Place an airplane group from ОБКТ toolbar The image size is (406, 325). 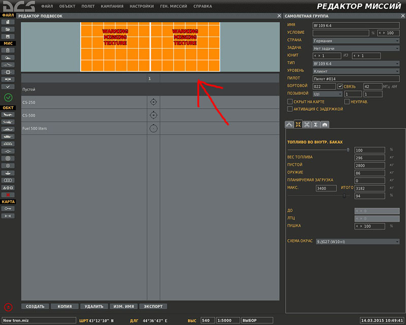(x=8, y=115)
